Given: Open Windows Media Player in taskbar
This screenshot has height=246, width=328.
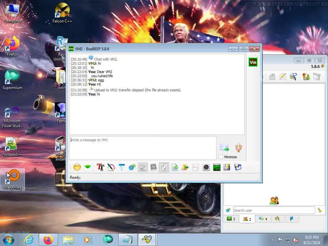Looking at the screenshot, I should click(88, 240).
